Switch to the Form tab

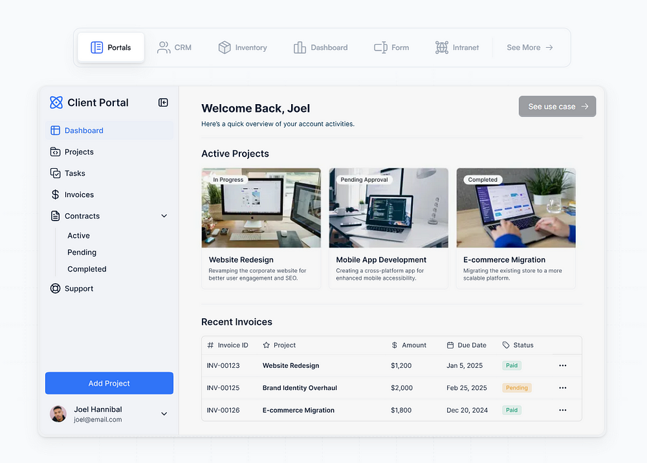(391, 47)
